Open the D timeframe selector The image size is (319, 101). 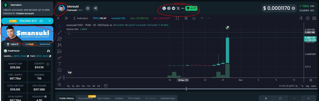pos(58,18)
